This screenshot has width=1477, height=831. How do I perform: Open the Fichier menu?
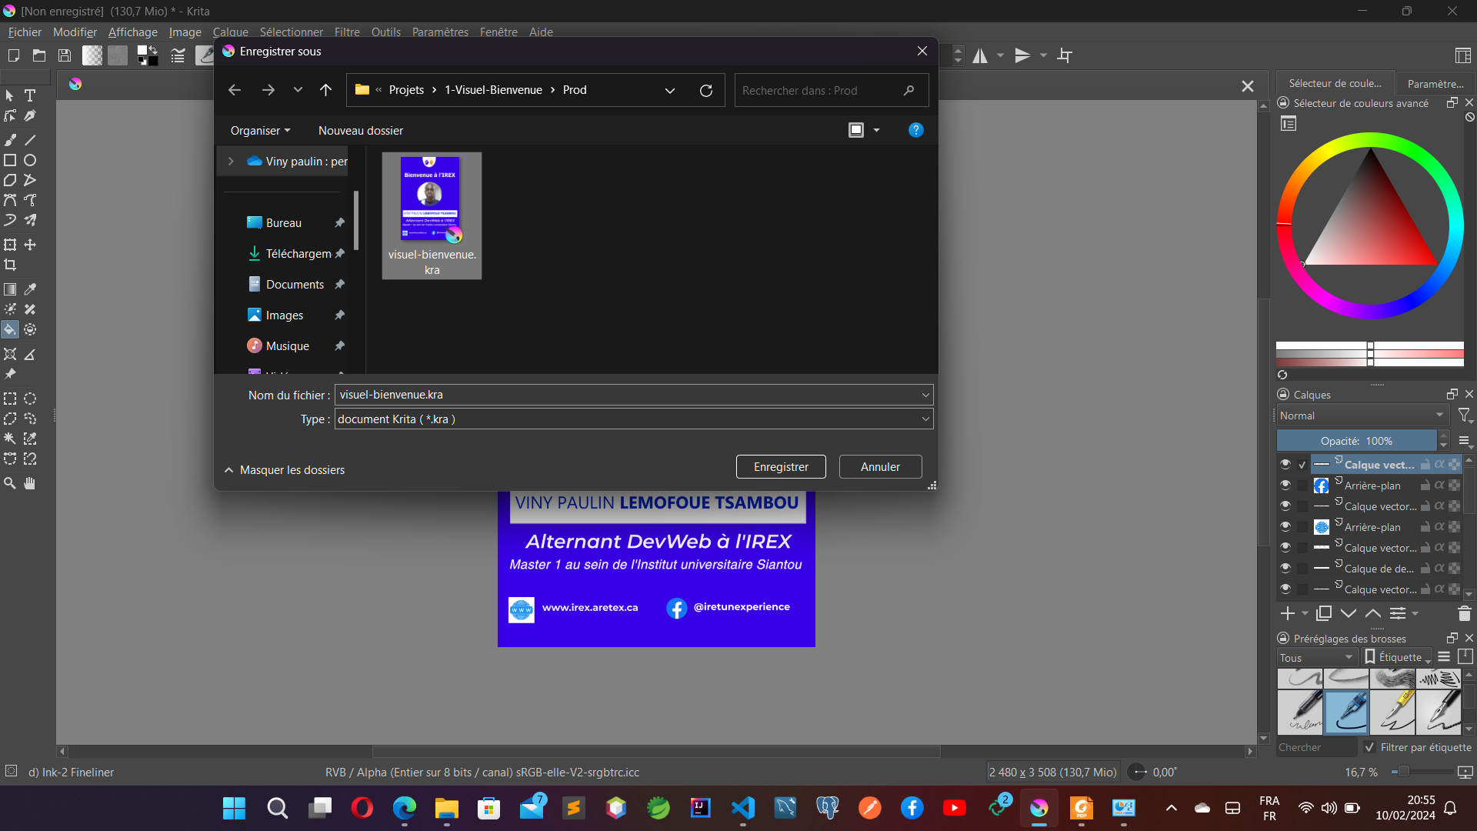click(25, 32)
